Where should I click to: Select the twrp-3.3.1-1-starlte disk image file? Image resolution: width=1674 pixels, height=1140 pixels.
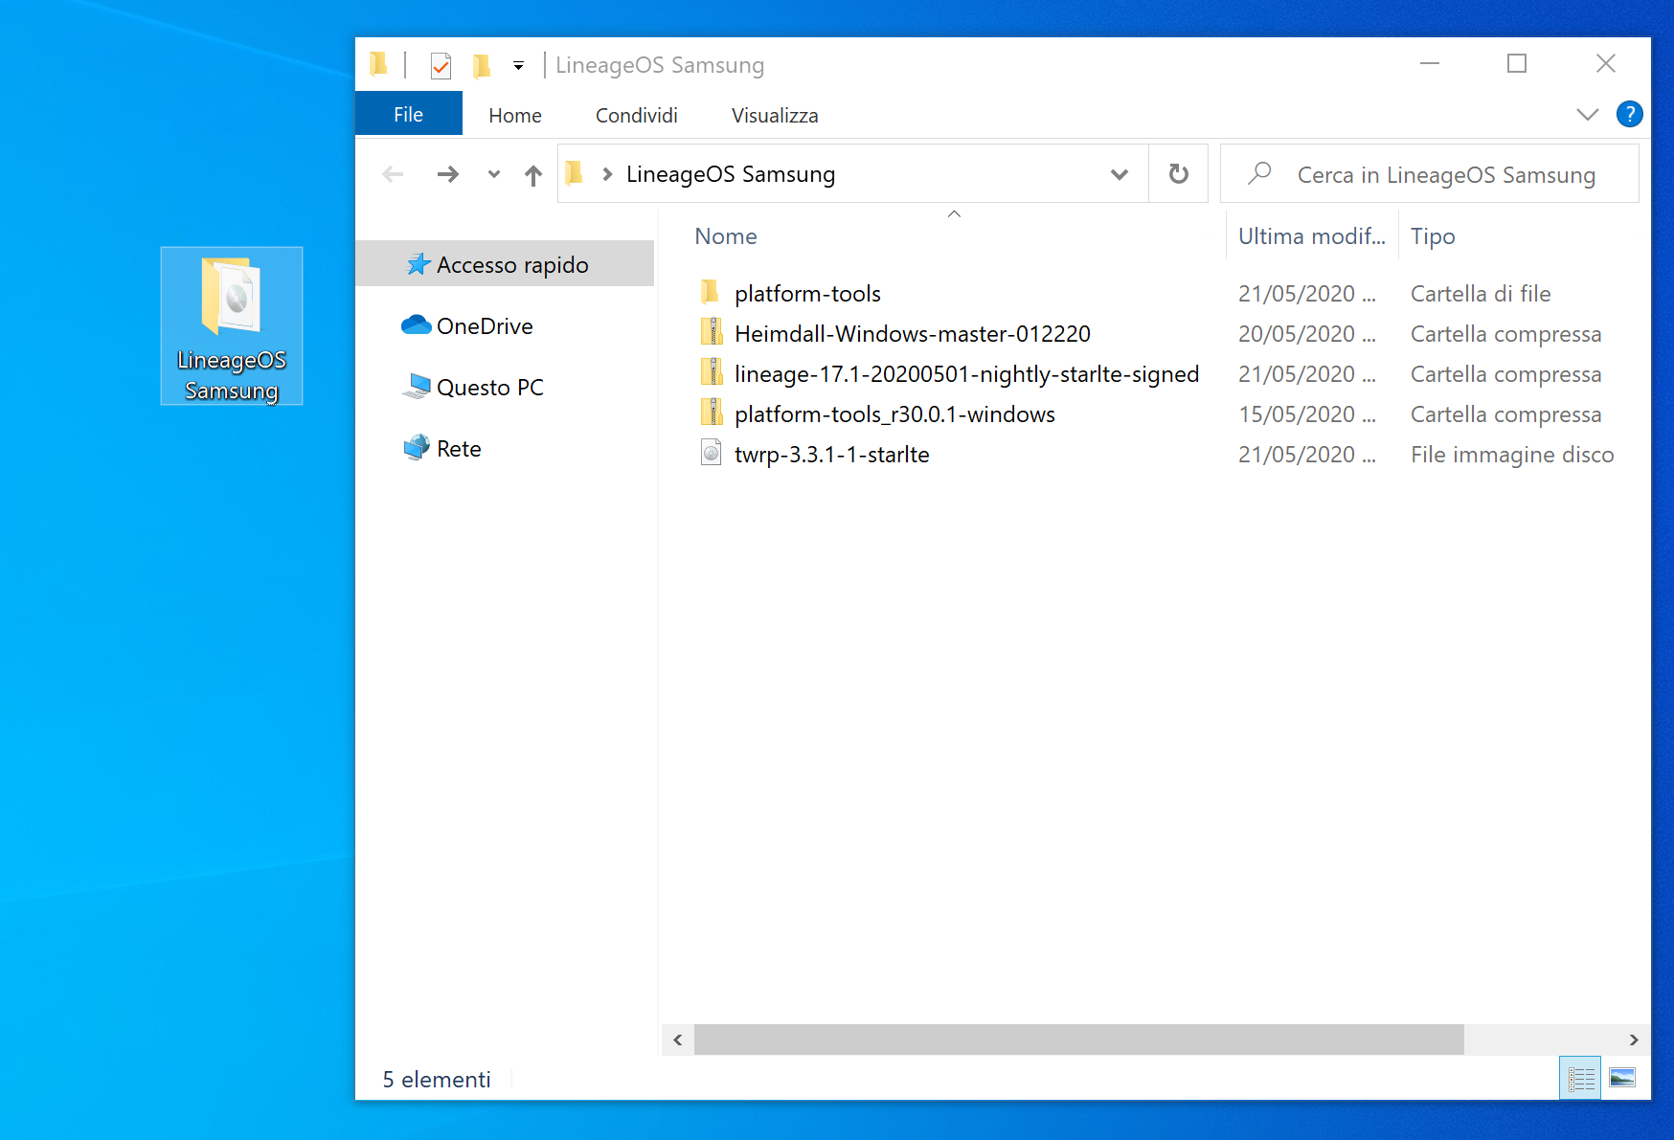(831, 455)
